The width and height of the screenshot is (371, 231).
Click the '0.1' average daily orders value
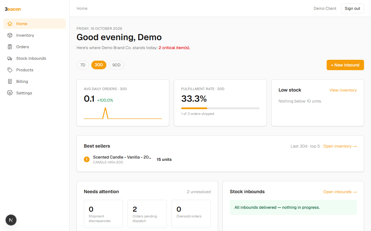89,99
